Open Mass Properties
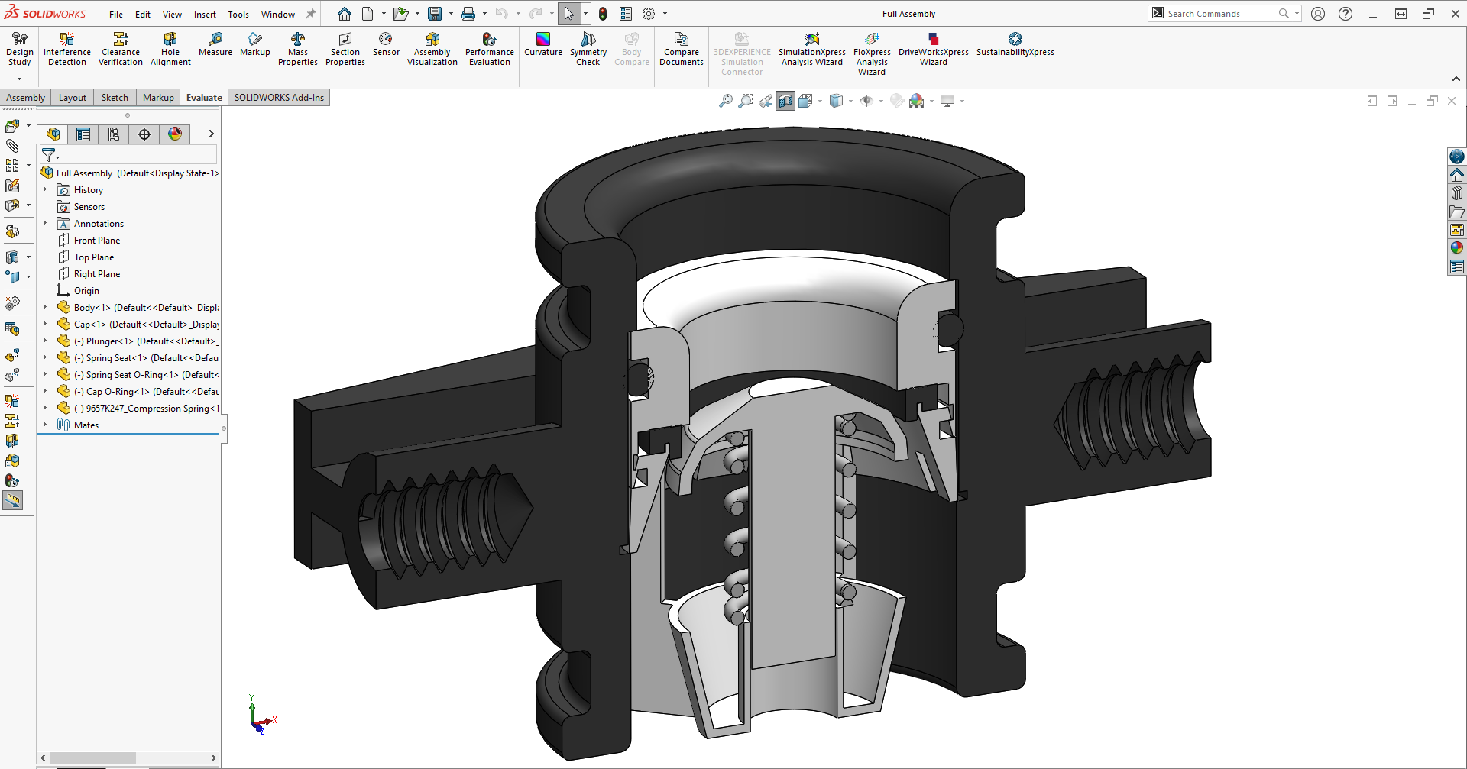 click(x=298, y=49)
